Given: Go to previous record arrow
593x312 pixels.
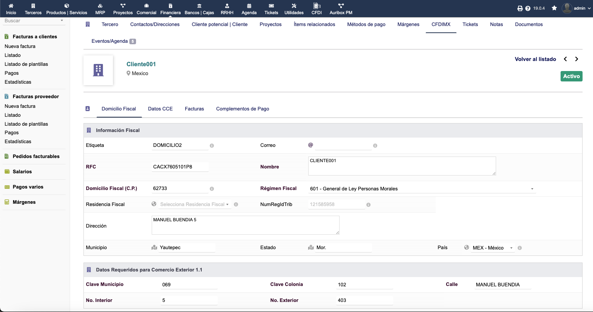Looking at the screenshot, I should coord(565,59).
